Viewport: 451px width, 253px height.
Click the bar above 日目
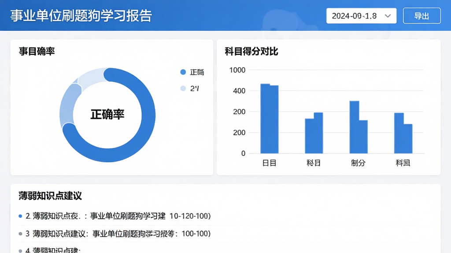tap(270, 119)
